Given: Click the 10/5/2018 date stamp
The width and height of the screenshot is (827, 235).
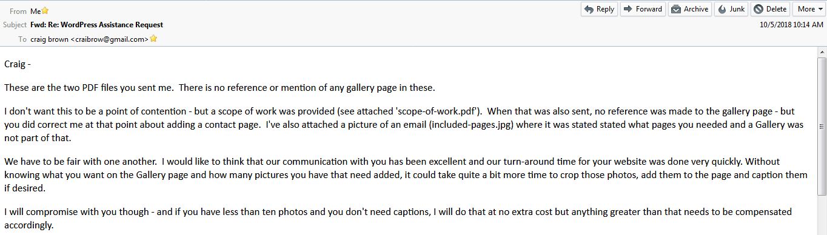Looking at the screenshot, I should click(791, 25).
